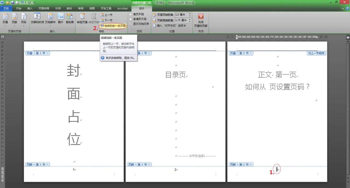Click 关闭页眉和页脚 button
Image resolution: width=350 pixels, height=188 pixels.
pos(201,20)
